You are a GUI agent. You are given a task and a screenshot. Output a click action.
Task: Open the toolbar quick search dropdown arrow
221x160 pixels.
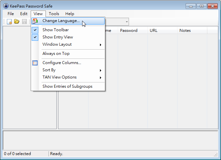[x=127, y=22]
